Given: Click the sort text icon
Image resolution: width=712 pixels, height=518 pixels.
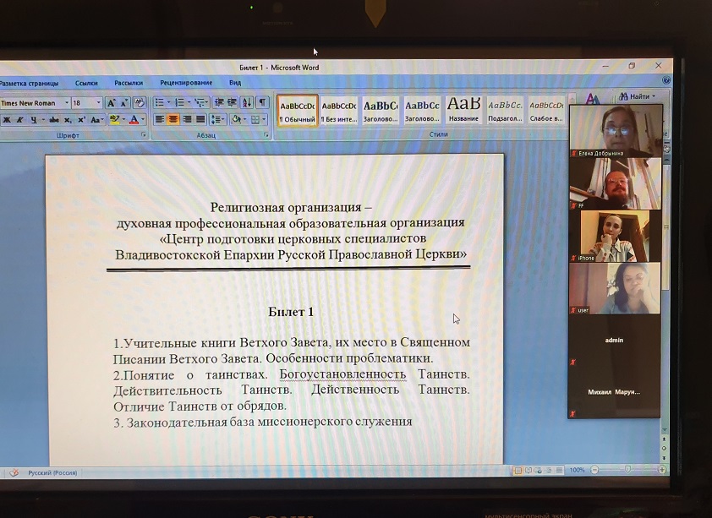Looking at the screenshot, I should (x=248, y=102).
